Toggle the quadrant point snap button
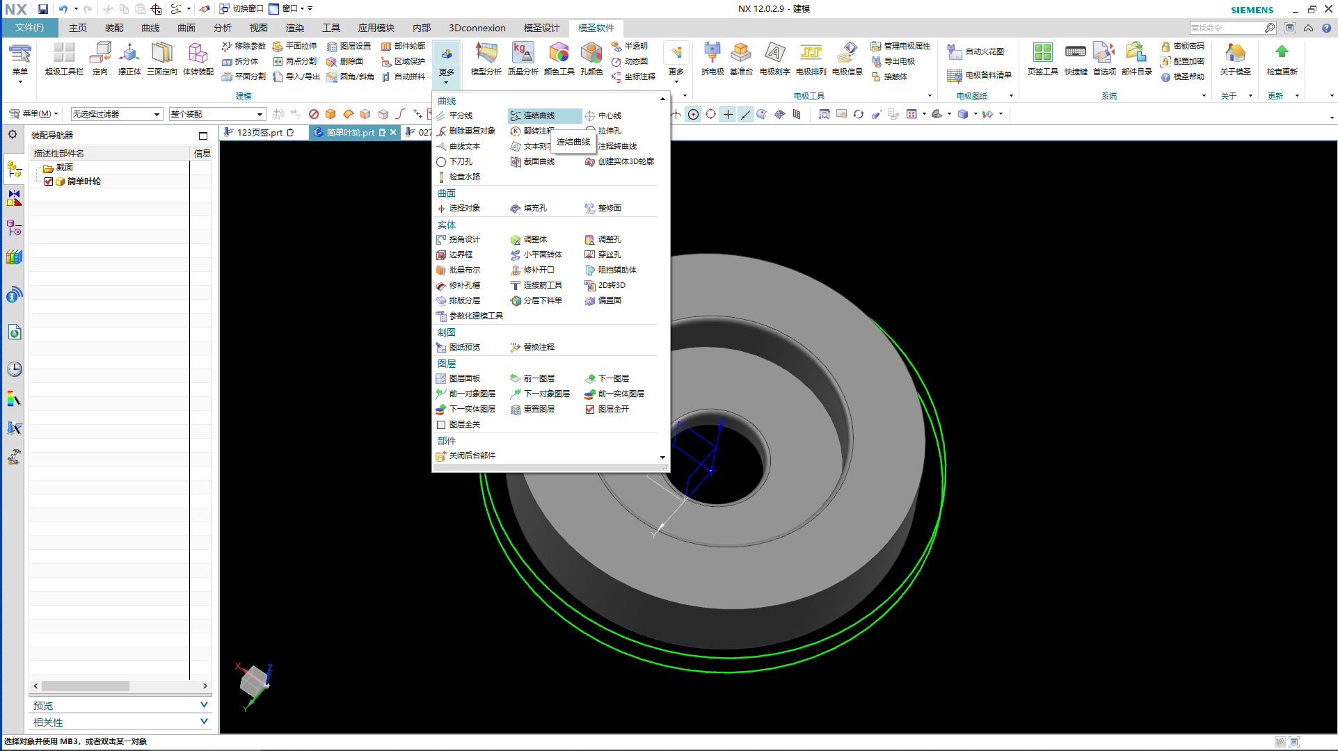Screen dimensions: 1338x751 tap(710, 114)
